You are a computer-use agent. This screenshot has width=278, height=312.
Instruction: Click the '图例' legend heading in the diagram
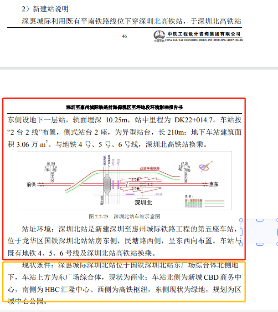pyautogui.click(x=189, y=196)
